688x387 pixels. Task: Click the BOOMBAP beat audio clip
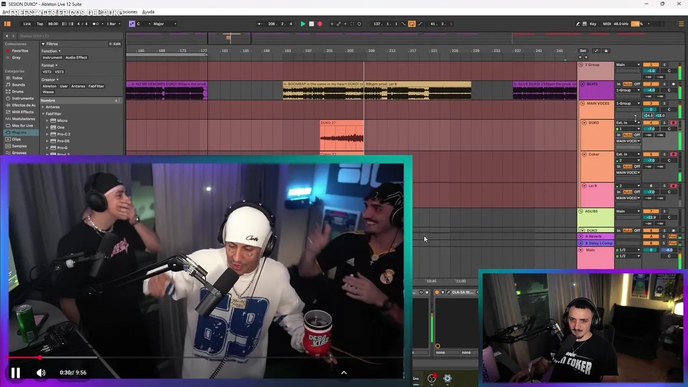pyautogui.click(x=377, y=90)
